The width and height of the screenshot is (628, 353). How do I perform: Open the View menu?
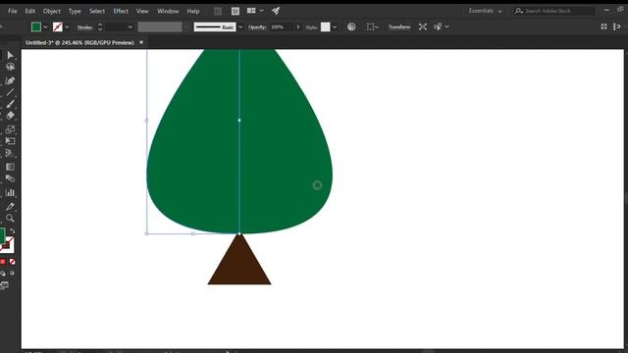142,11
